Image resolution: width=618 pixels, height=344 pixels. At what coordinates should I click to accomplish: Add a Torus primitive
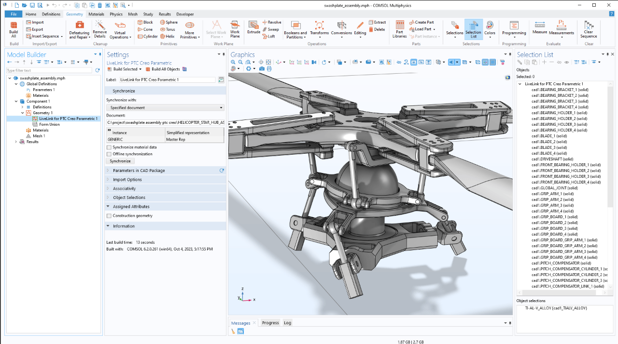click(167, 29)
